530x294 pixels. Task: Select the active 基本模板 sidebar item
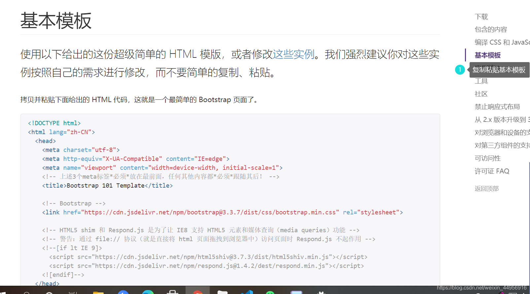tap(487, 55)
